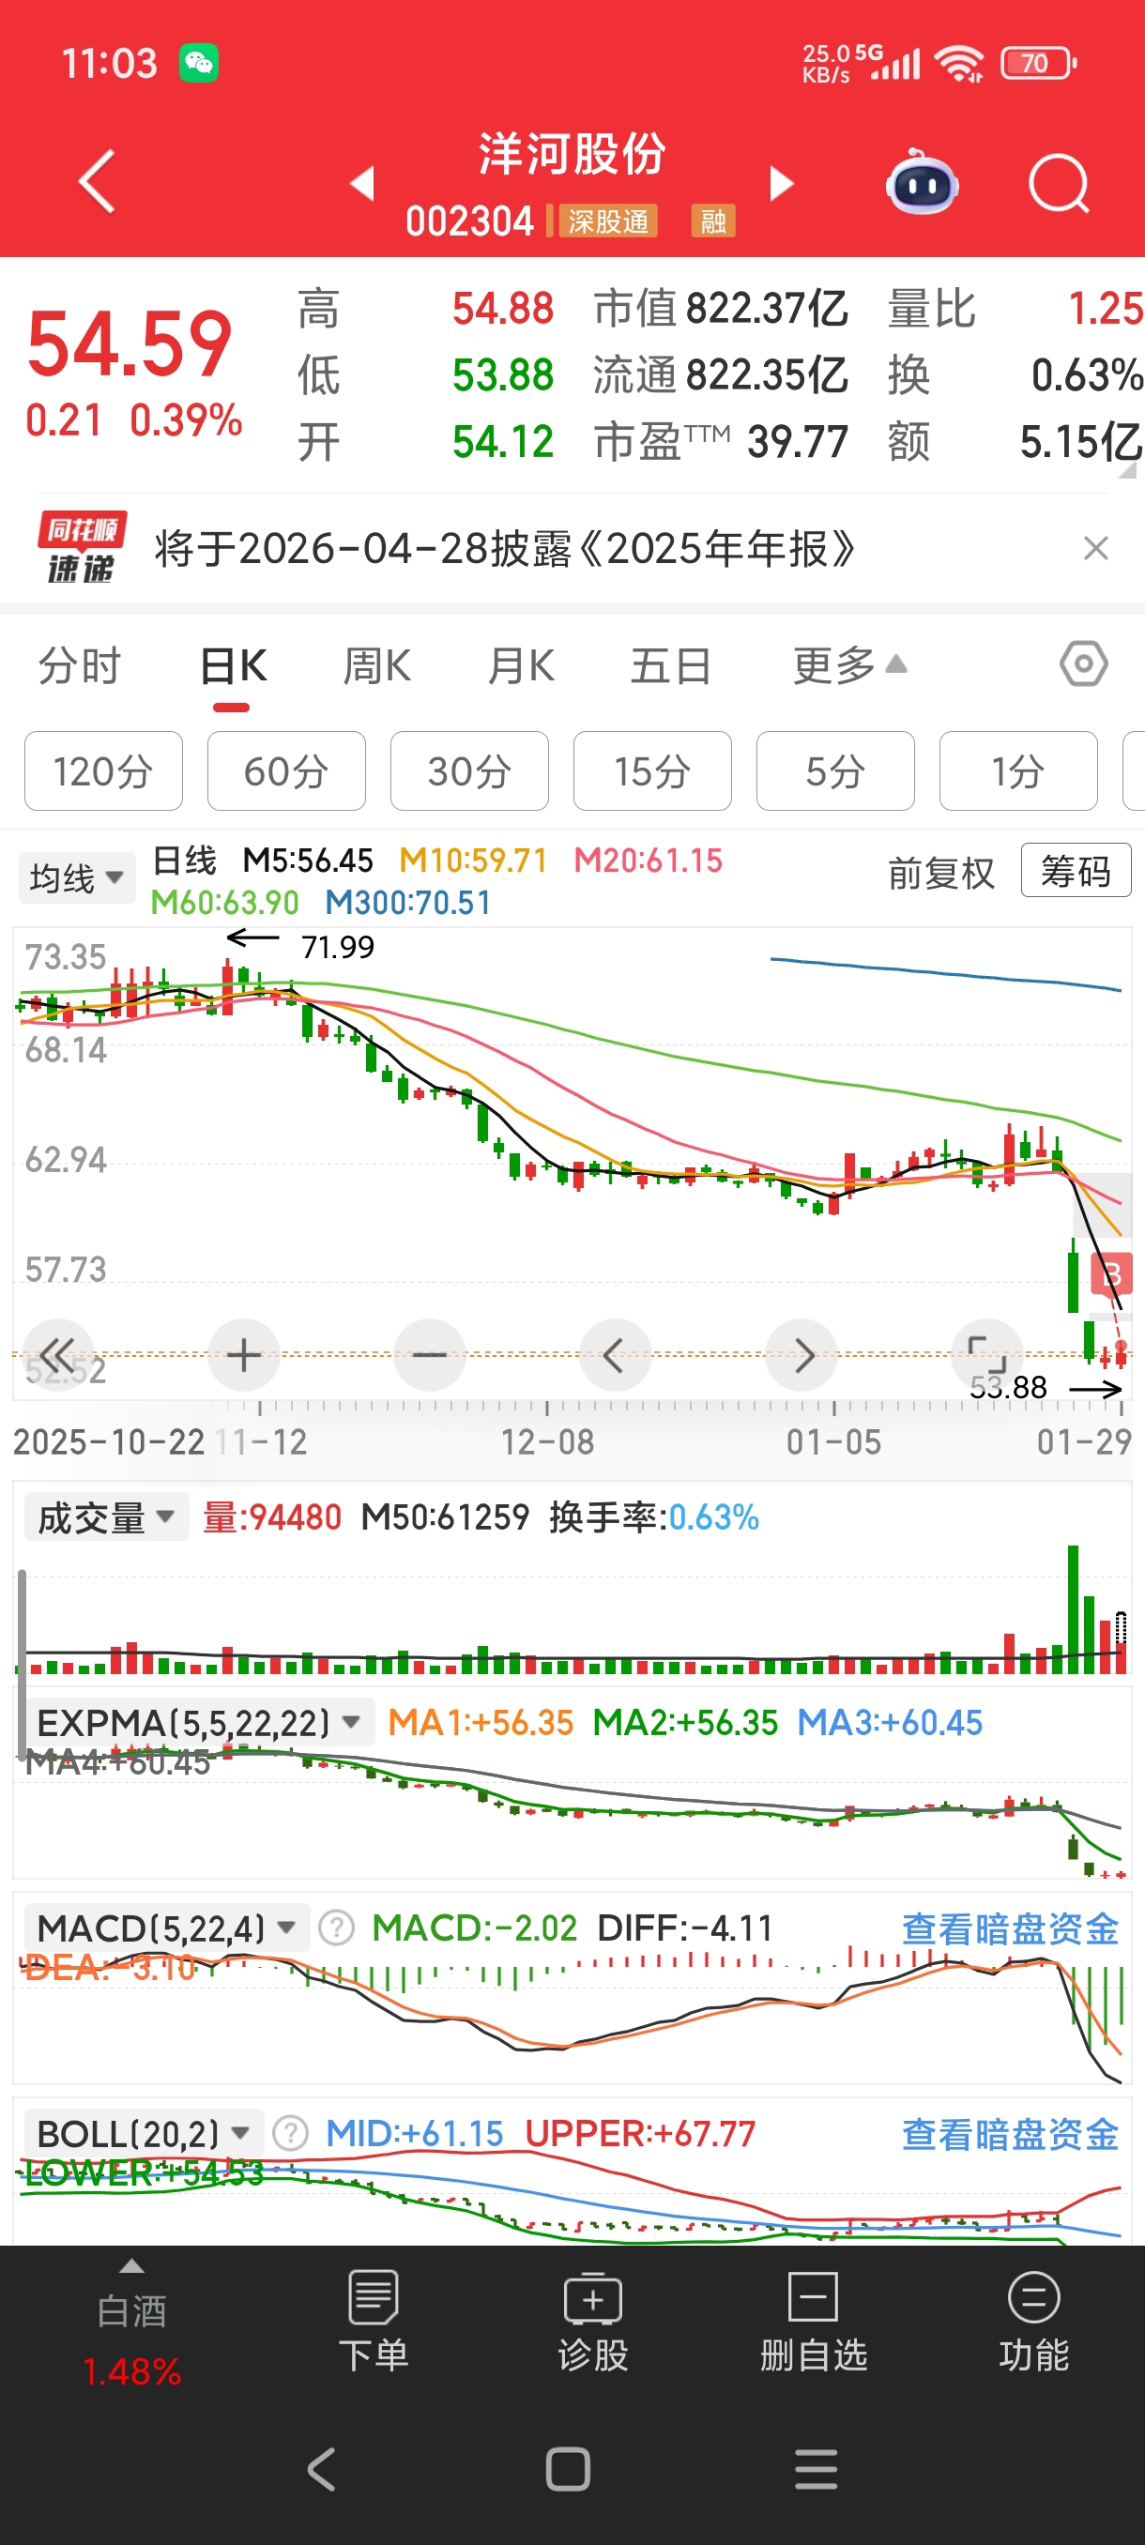The height and width of the screenshot is (2545, 1145).
Task: Select the 1分 period button
Action: (1018, 770)
